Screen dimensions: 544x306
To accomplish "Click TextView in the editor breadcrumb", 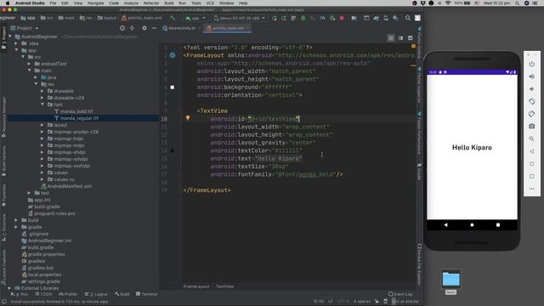I will pos(224,286).
